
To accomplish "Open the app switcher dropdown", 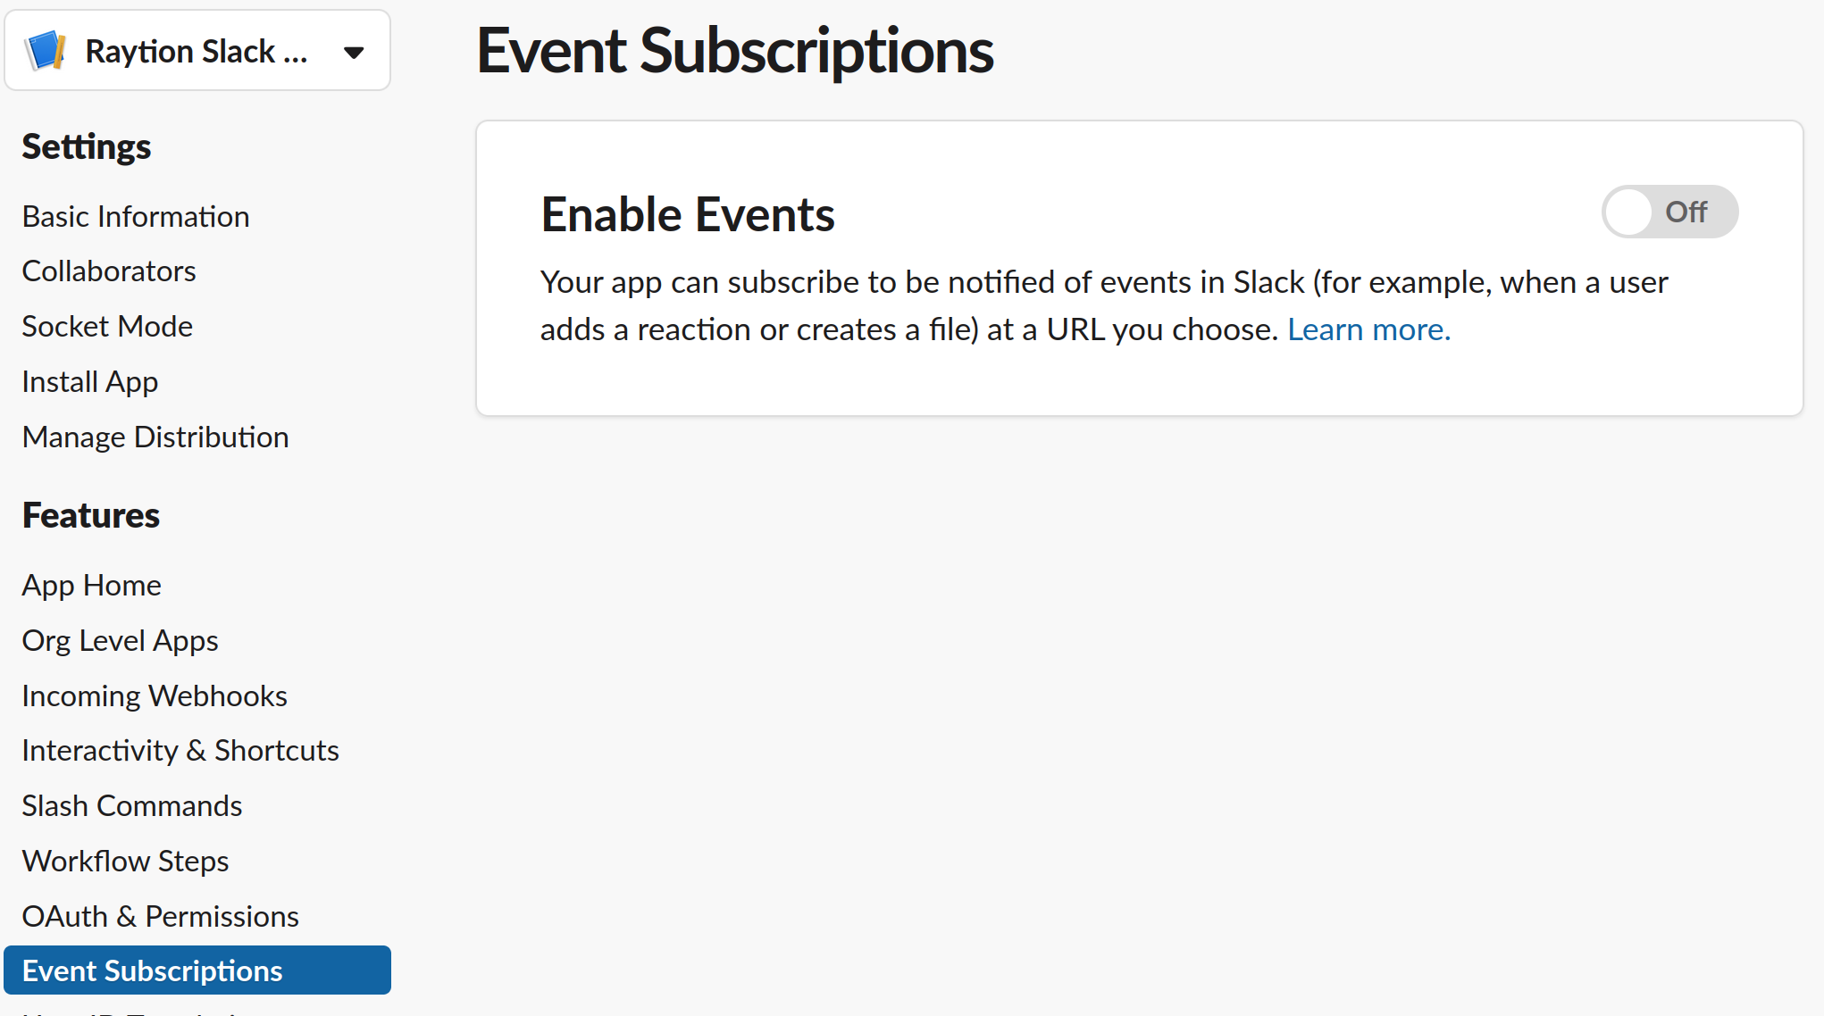I will tap(354, 52).
